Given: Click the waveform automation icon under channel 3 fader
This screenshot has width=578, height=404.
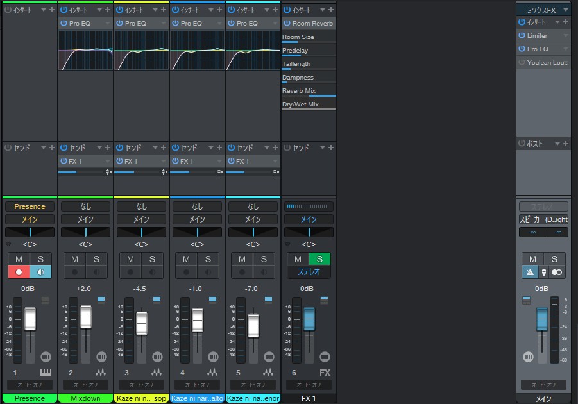Looking at the screenshot, I should point(157,372).
